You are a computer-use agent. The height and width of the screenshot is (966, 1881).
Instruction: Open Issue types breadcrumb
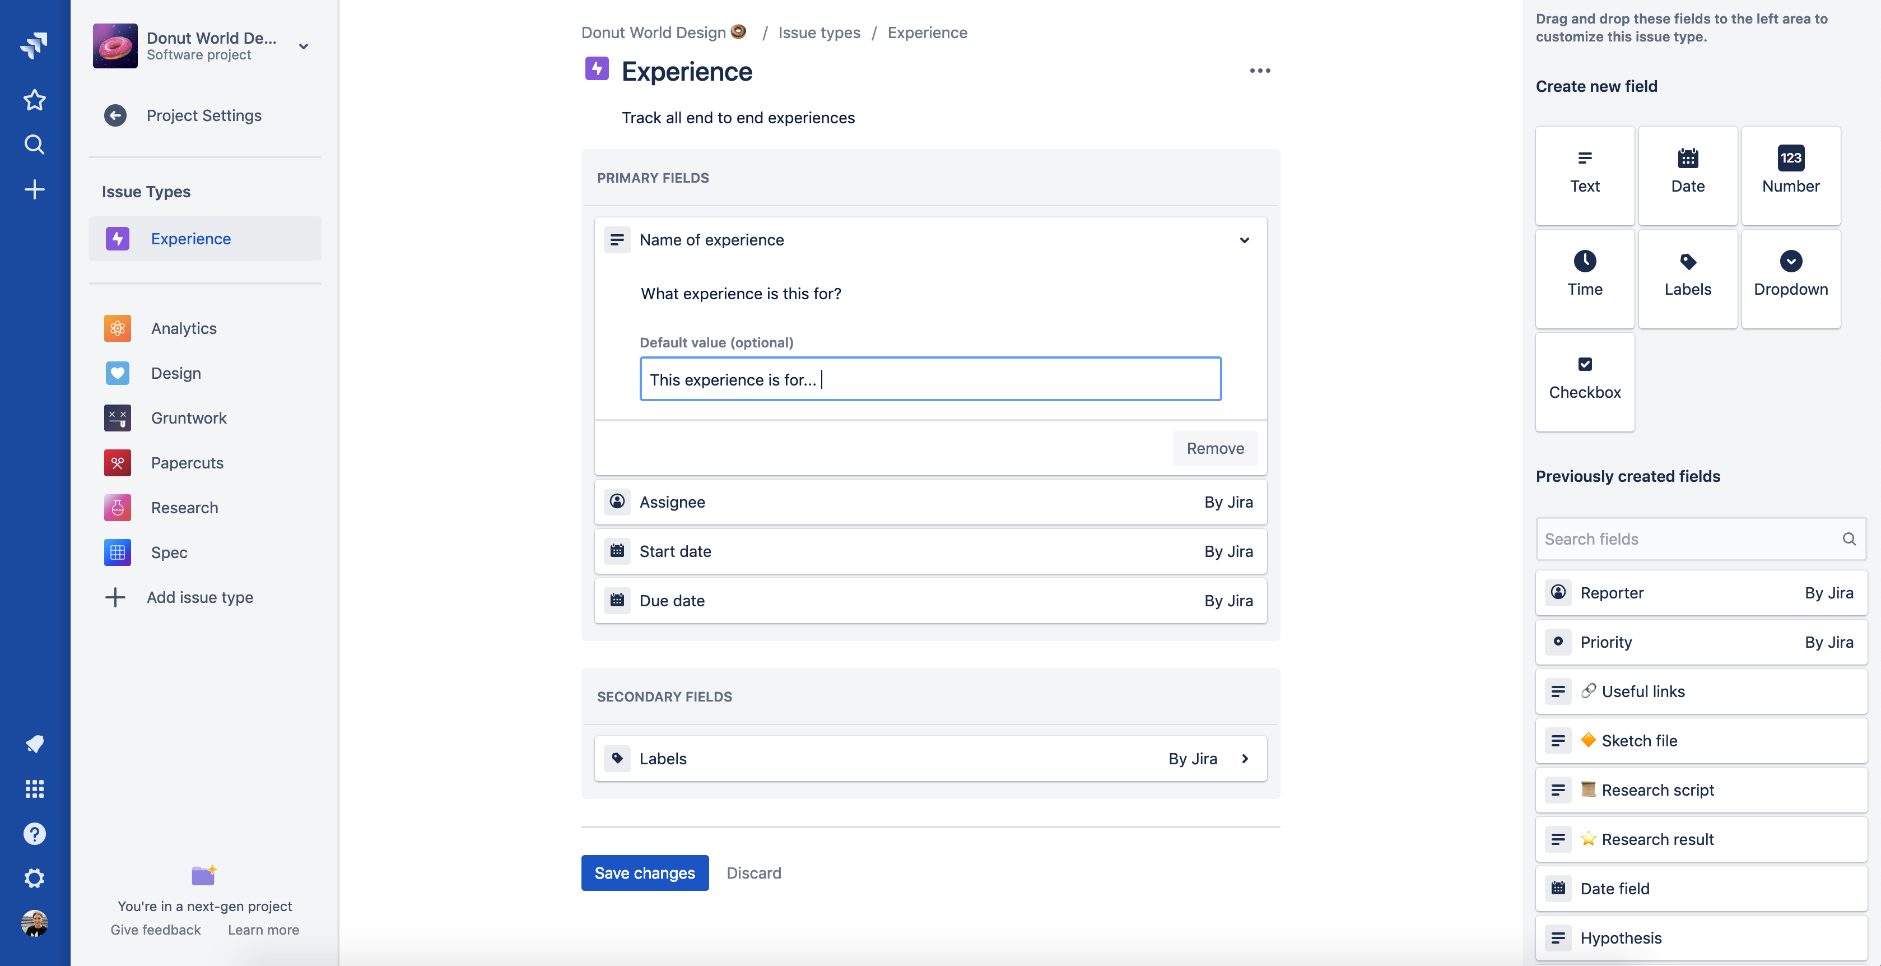pyautogui.click(x=818, y=32)
